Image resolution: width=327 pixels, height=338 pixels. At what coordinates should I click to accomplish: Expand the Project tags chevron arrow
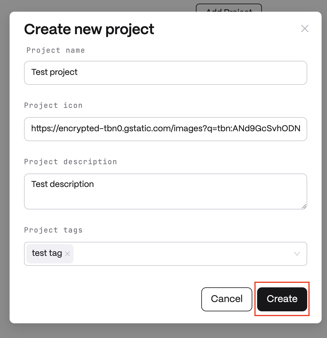[297, 254]
